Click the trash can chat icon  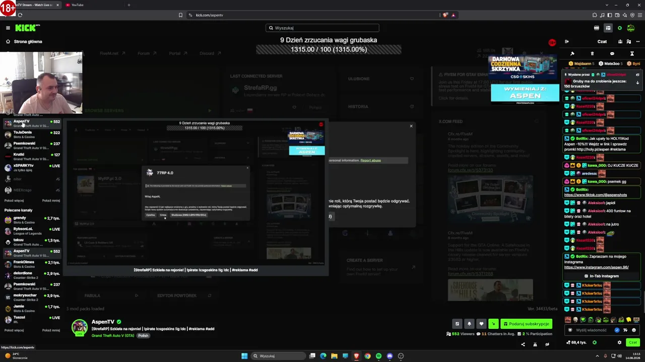click(x=592, y=53)
